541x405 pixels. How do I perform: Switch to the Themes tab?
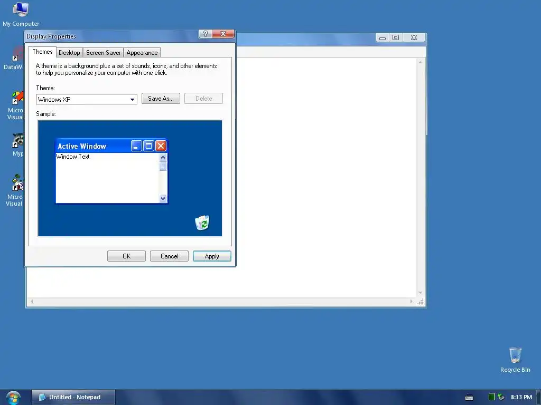[42, 52]
